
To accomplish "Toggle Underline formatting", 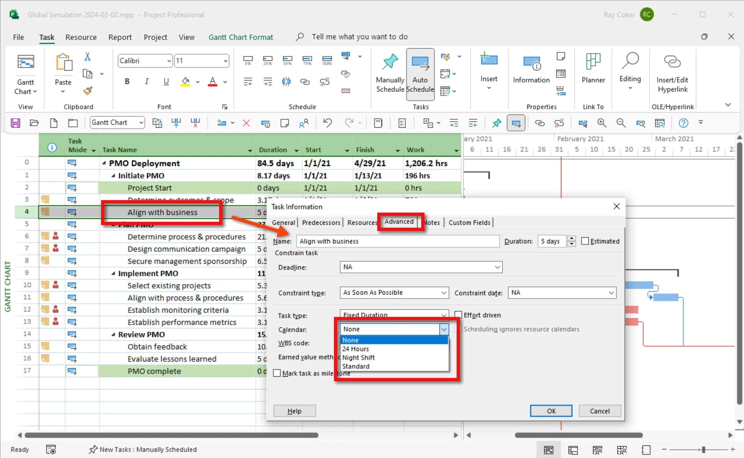I will point(166,81).
